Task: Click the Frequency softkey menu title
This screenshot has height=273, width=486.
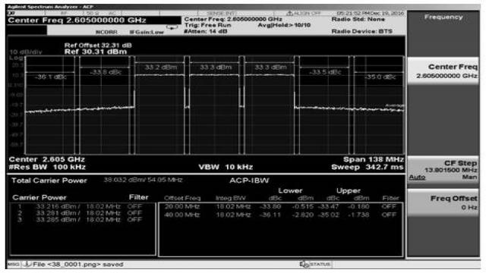Action: pos(443,17)
